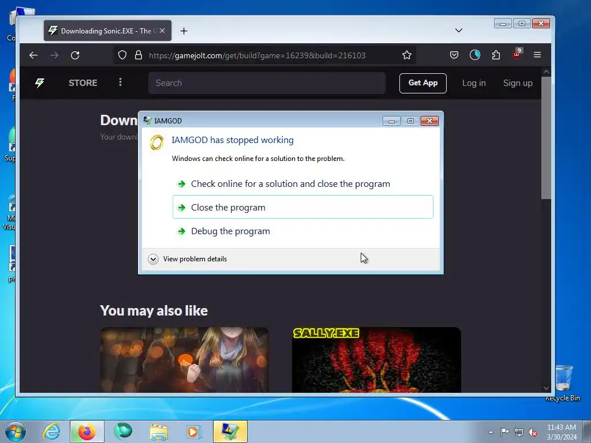Open the blue circular extension icon in toolbar

475,55
